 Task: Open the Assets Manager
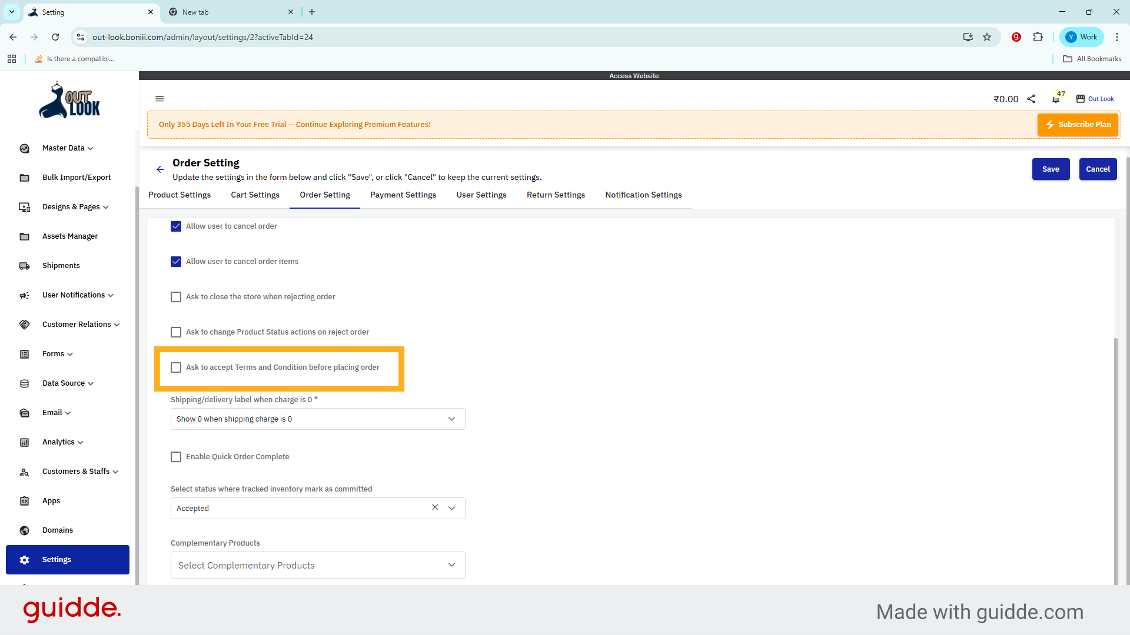tap(69, 236)
